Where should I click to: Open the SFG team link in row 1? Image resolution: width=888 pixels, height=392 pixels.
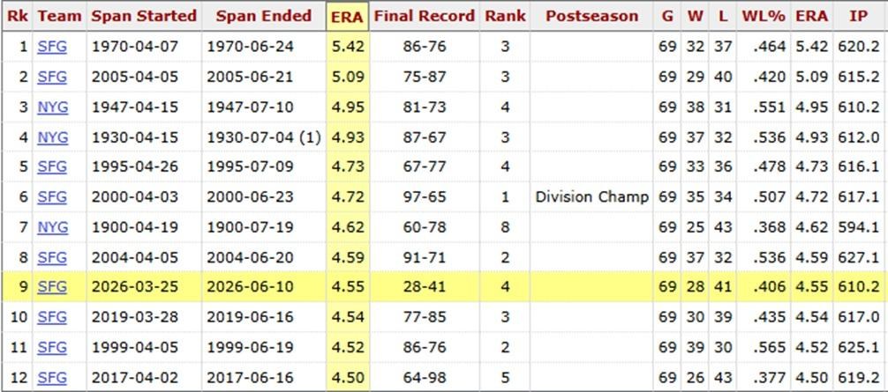(52, 47)
